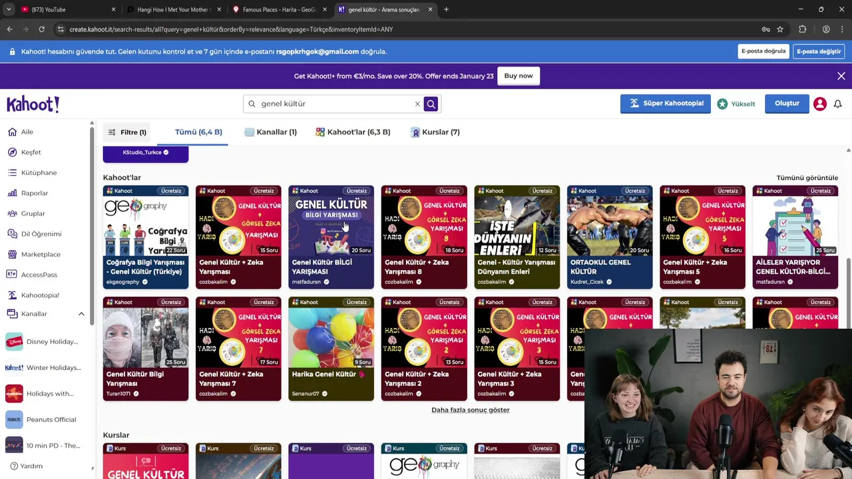Click the sidebar vertical scrollbar
852x479 pixels.
point(92,226)
